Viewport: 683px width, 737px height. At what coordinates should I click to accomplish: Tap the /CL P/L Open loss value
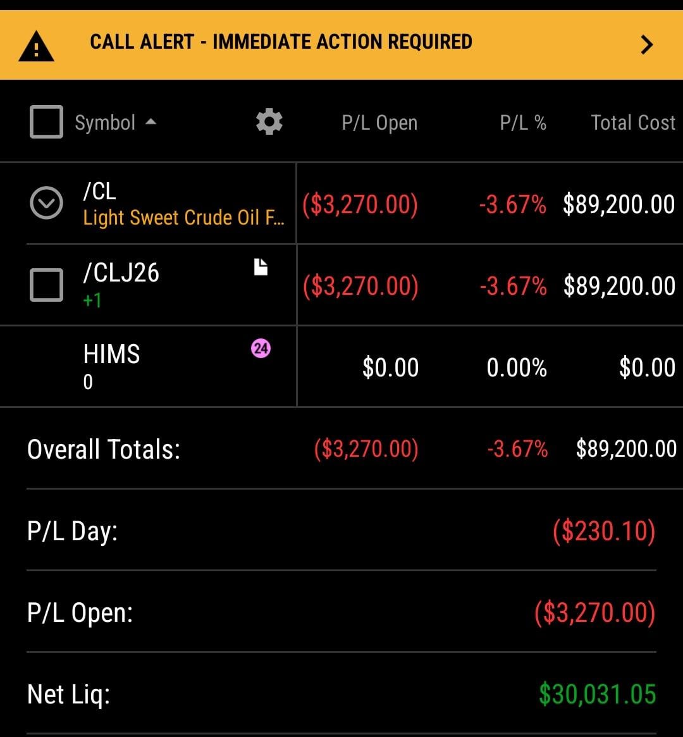360,204
